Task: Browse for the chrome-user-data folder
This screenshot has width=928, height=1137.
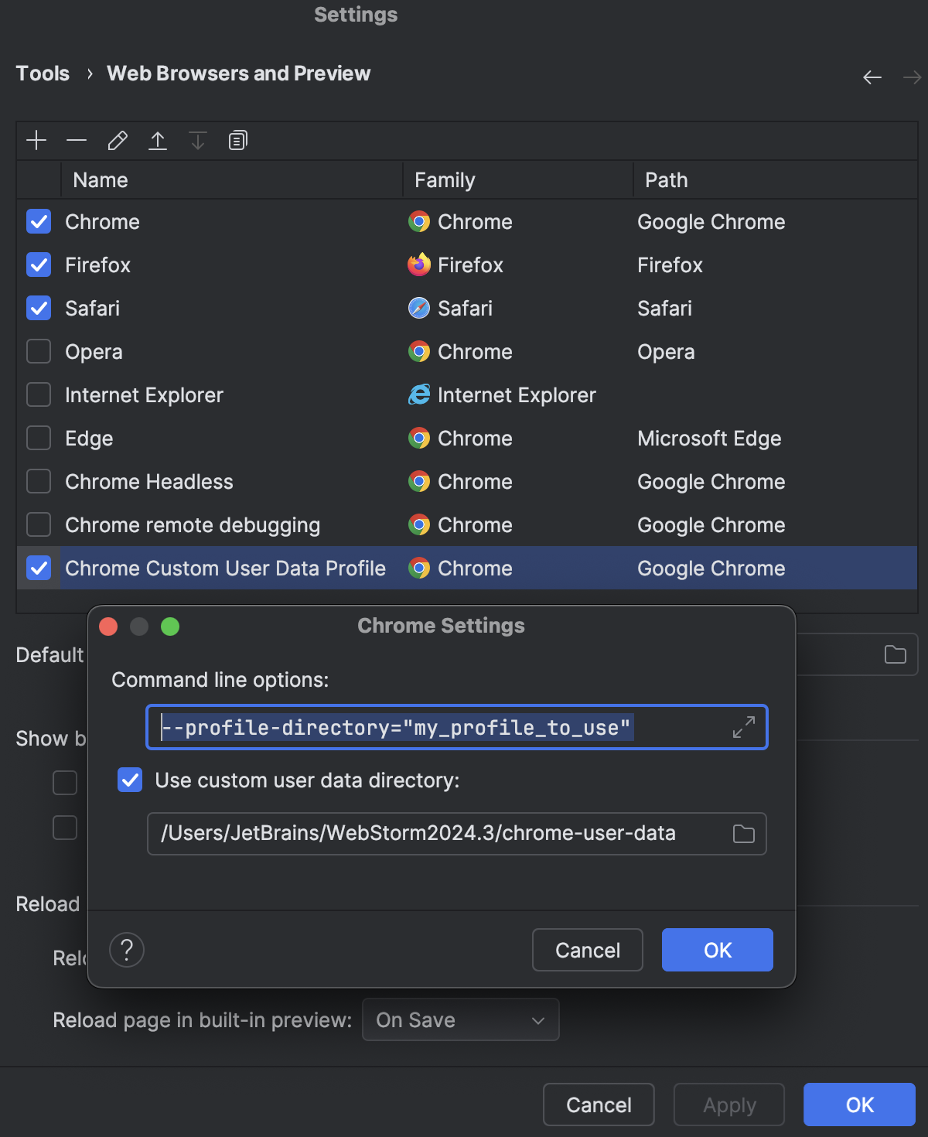Action: point(742,834)
